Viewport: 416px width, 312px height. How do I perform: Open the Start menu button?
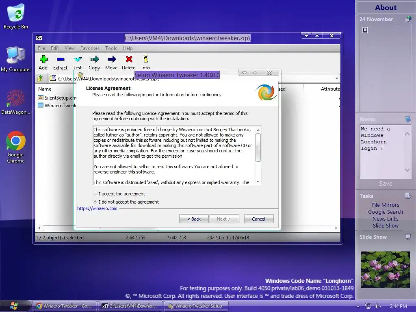coord(14,306)
